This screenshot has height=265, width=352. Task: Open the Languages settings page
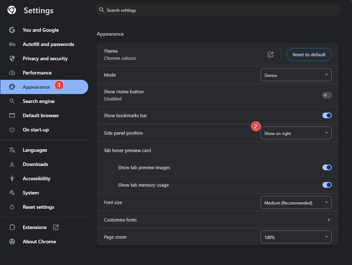35,150
